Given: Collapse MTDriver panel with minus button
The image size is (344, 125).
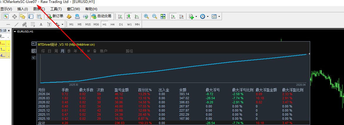Looking at the screenshot, I should (x=34, y=44).
